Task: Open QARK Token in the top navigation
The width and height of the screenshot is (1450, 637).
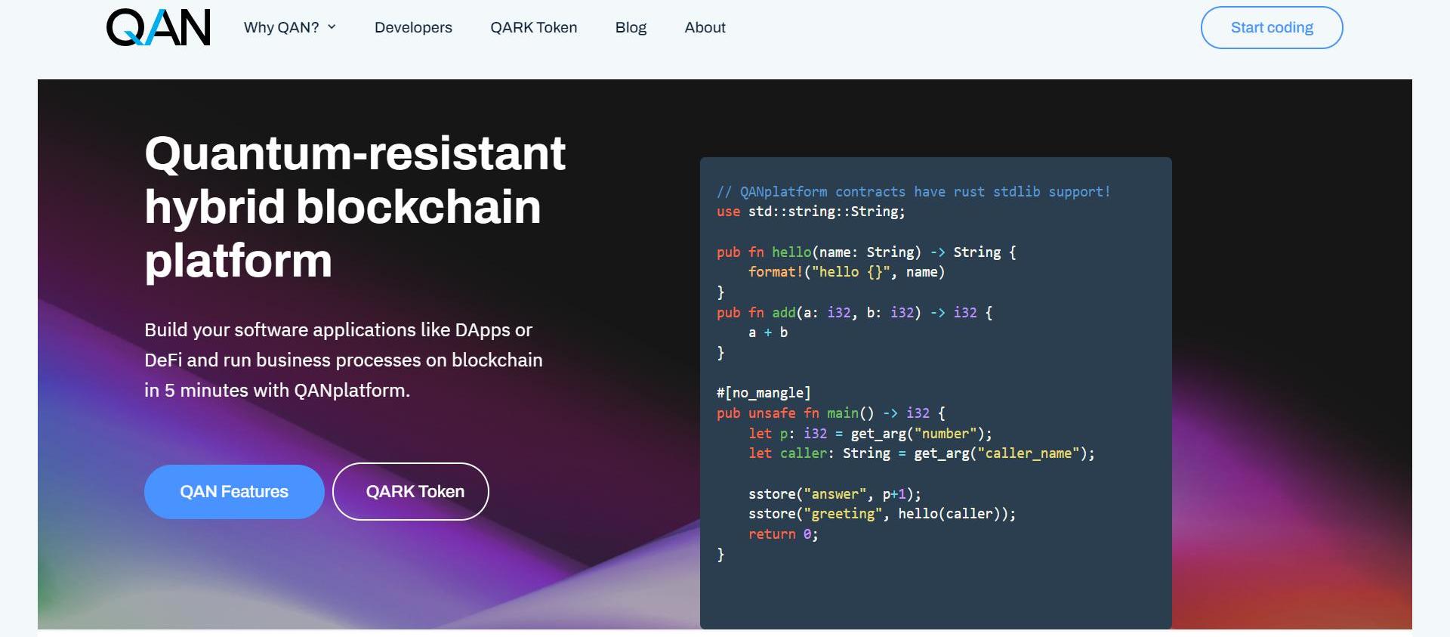Action: [x=533, y=28]
